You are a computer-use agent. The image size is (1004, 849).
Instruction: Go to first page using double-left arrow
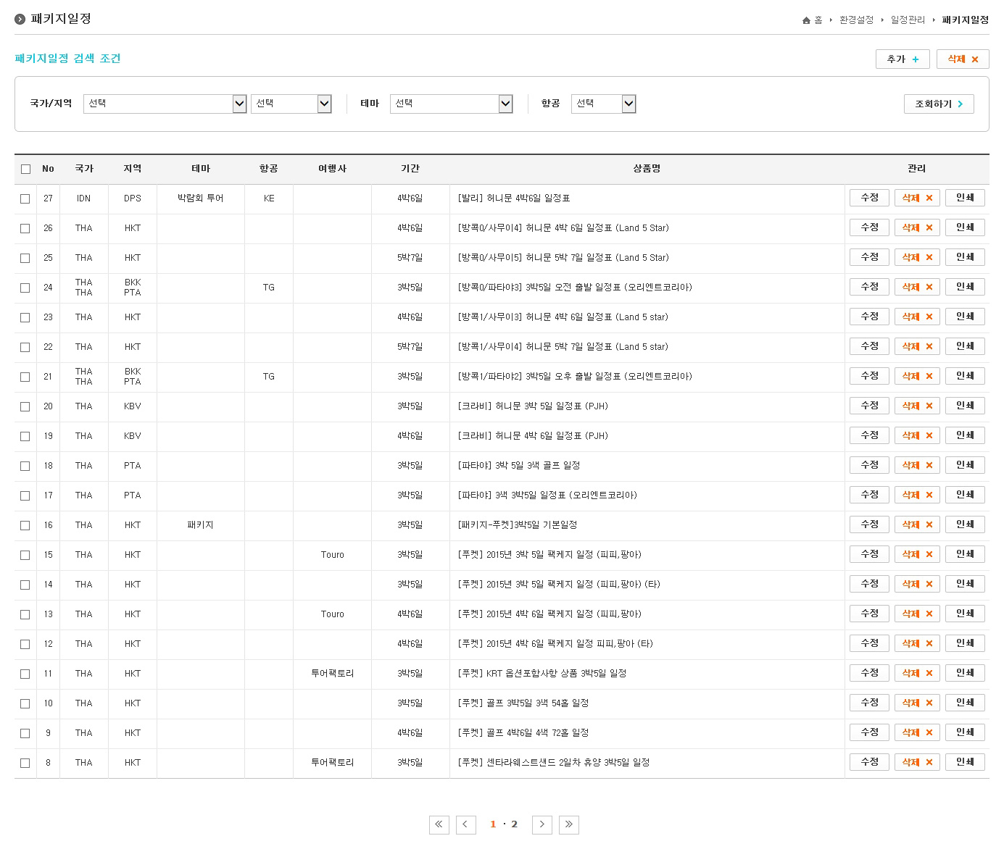click(x=439, y=824)
